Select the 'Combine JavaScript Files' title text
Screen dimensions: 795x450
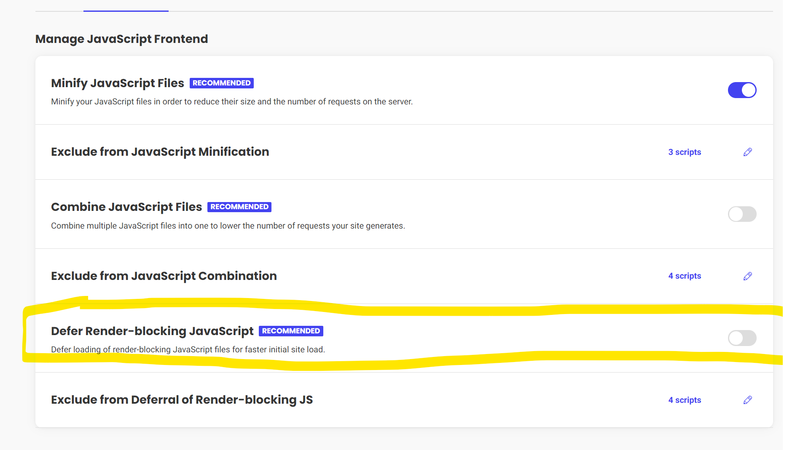point(126,207)
